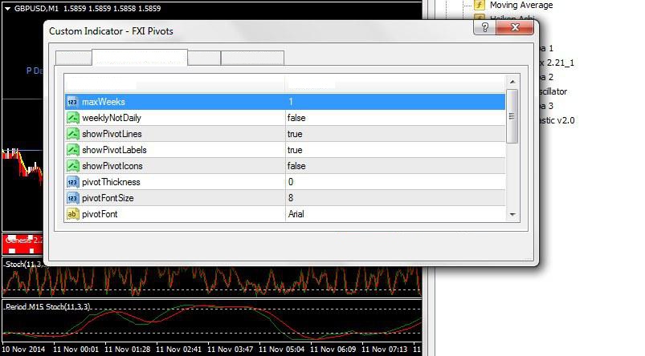Image resolution: width=645 pixels, height=356 pixels.
Task: Select the showPivotLabels parameter name
Action: (114, 150)
